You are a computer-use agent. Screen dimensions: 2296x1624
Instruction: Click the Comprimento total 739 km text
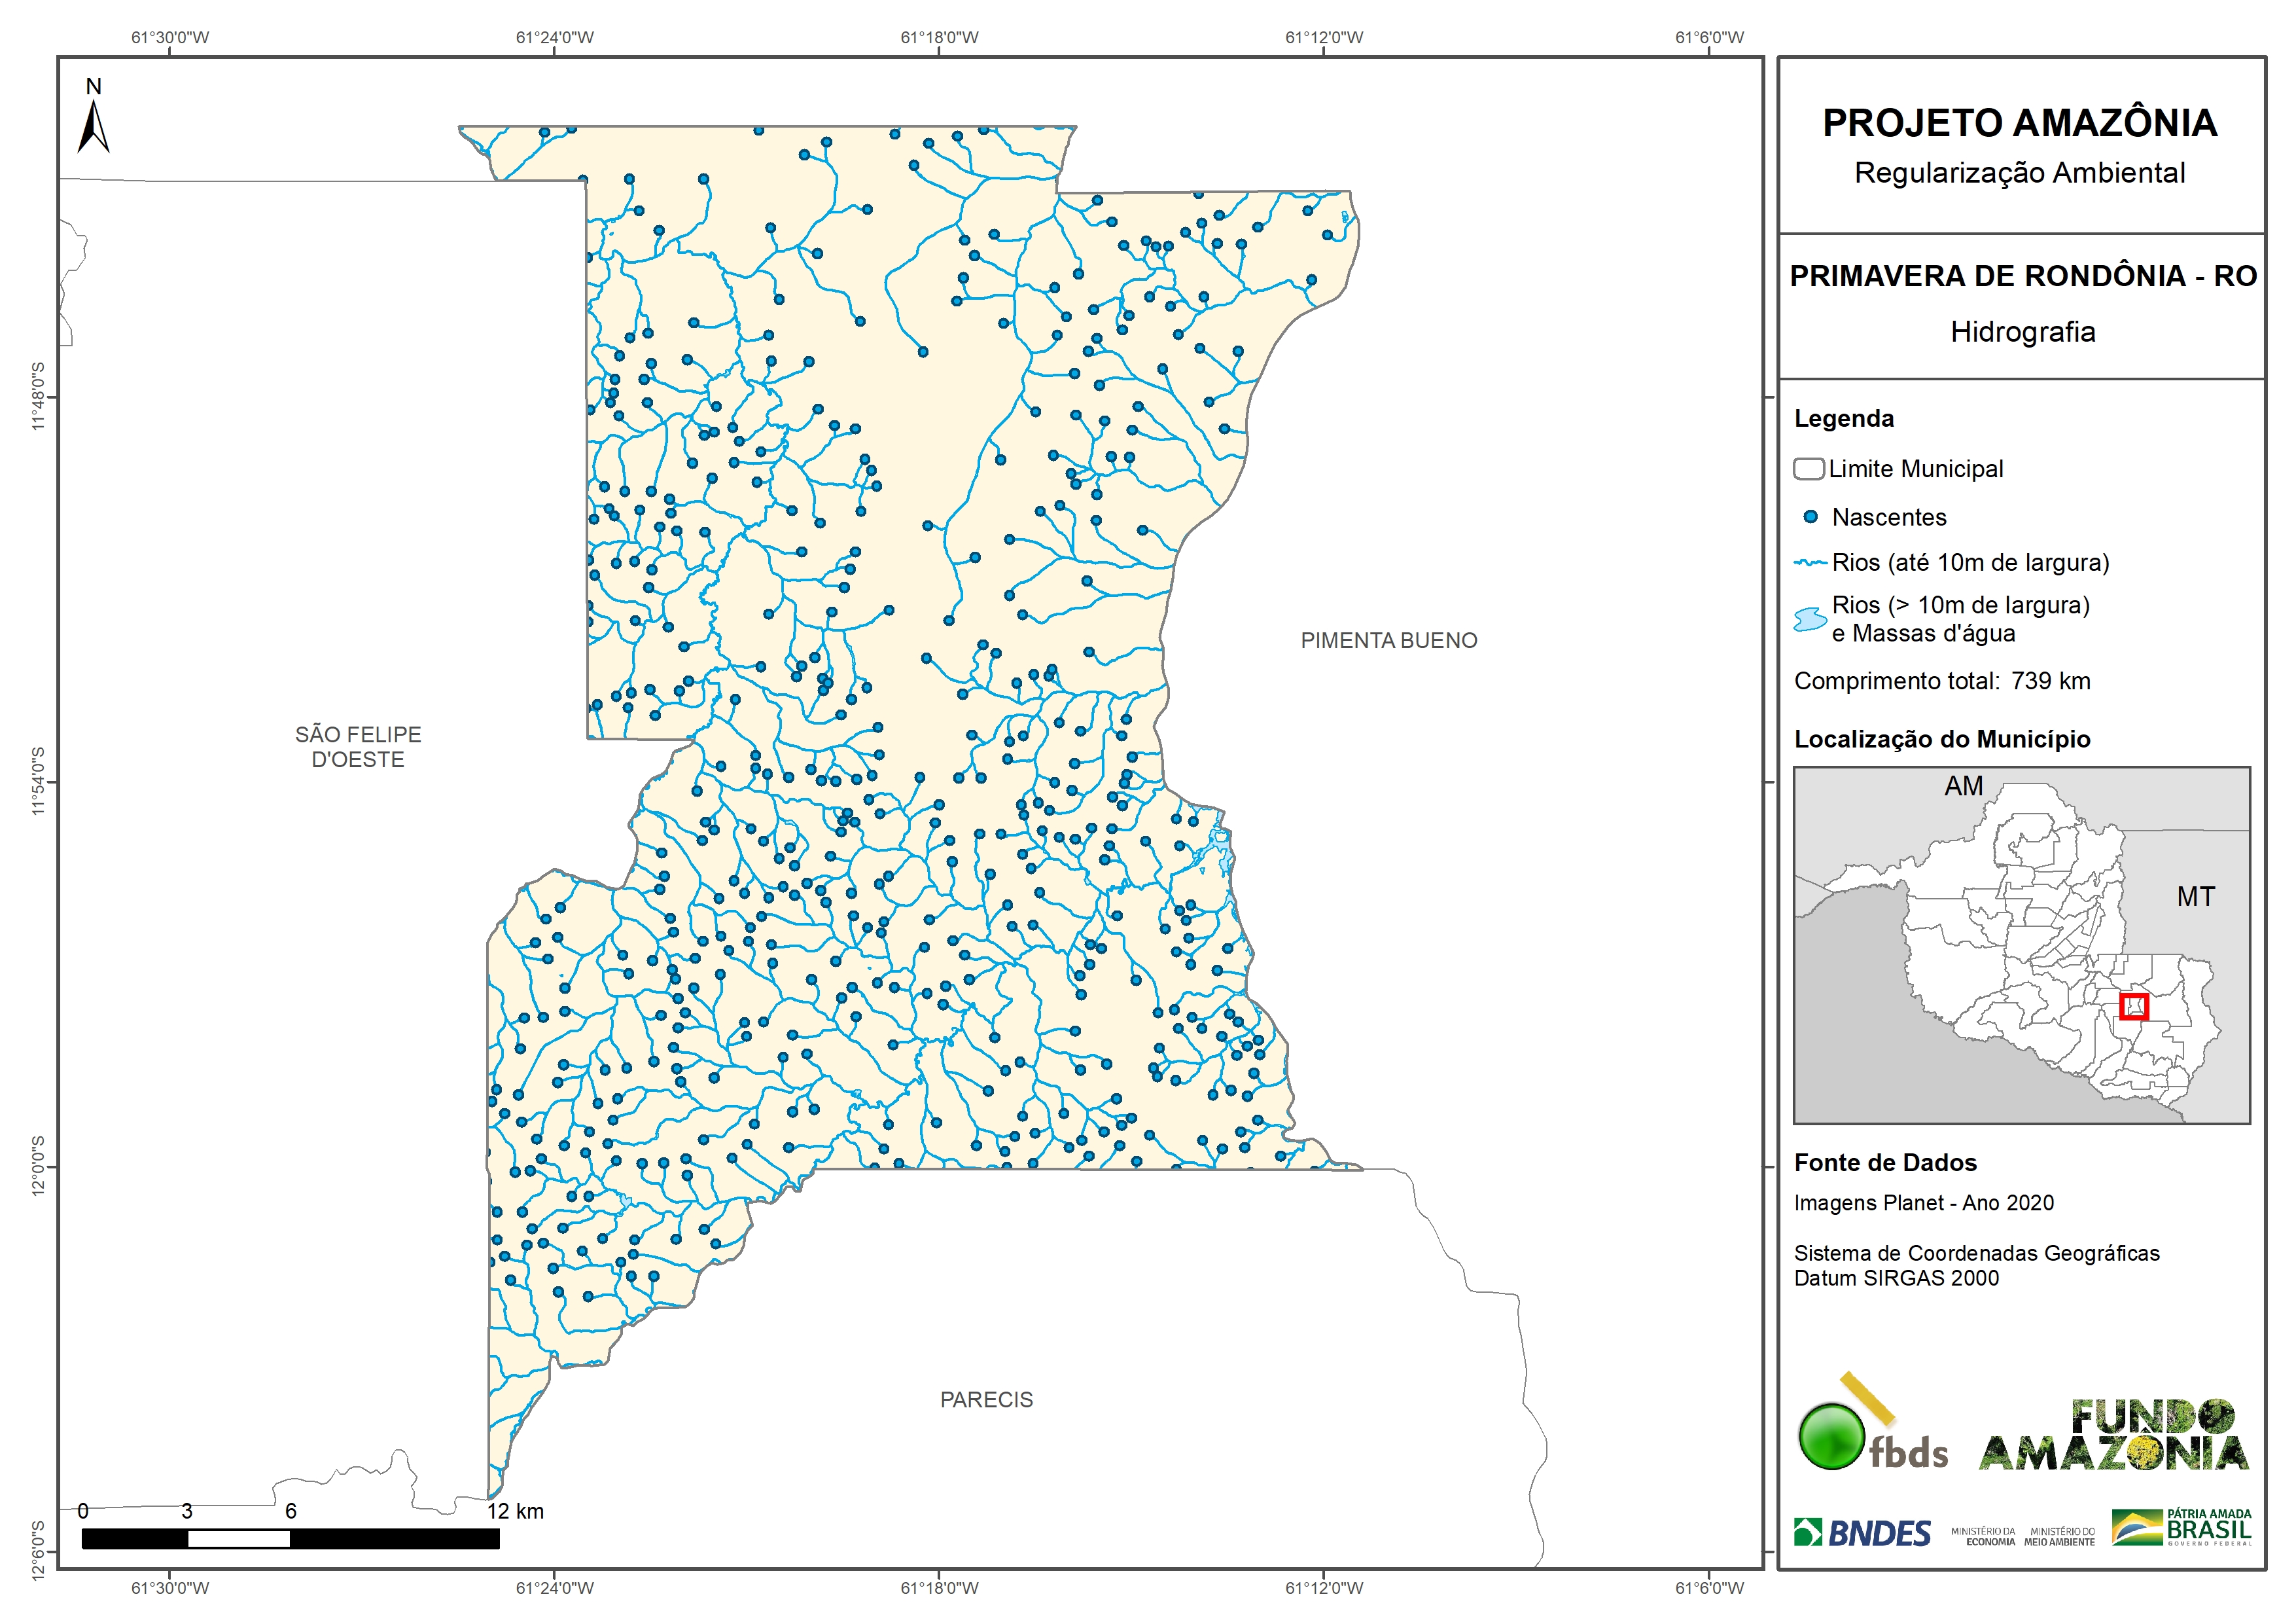point(1941,681)
